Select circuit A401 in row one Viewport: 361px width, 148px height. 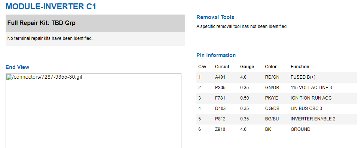pos(220,77)
